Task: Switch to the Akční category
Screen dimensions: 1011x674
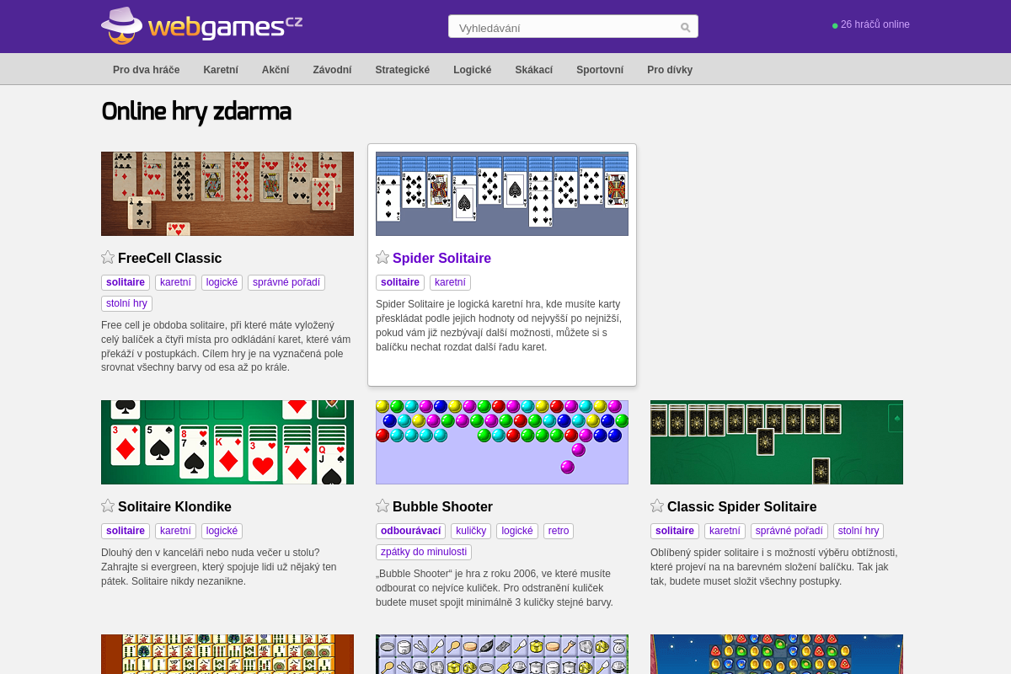Action: (x=275, y=70)
